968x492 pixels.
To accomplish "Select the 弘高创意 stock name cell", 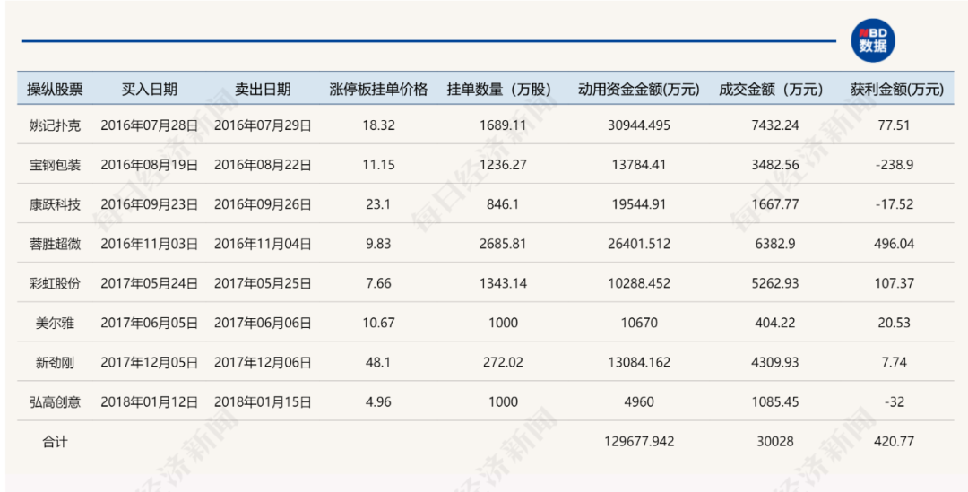I will (55, 401).
